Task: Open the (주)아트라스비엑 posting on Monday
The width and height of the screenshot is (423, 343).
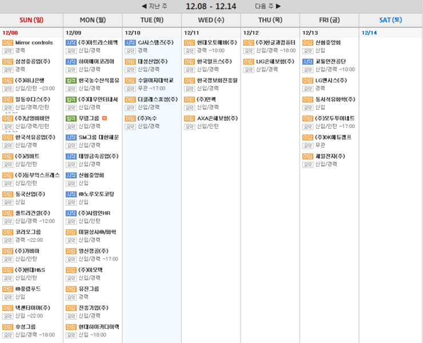Action: (x=98, y=43)
